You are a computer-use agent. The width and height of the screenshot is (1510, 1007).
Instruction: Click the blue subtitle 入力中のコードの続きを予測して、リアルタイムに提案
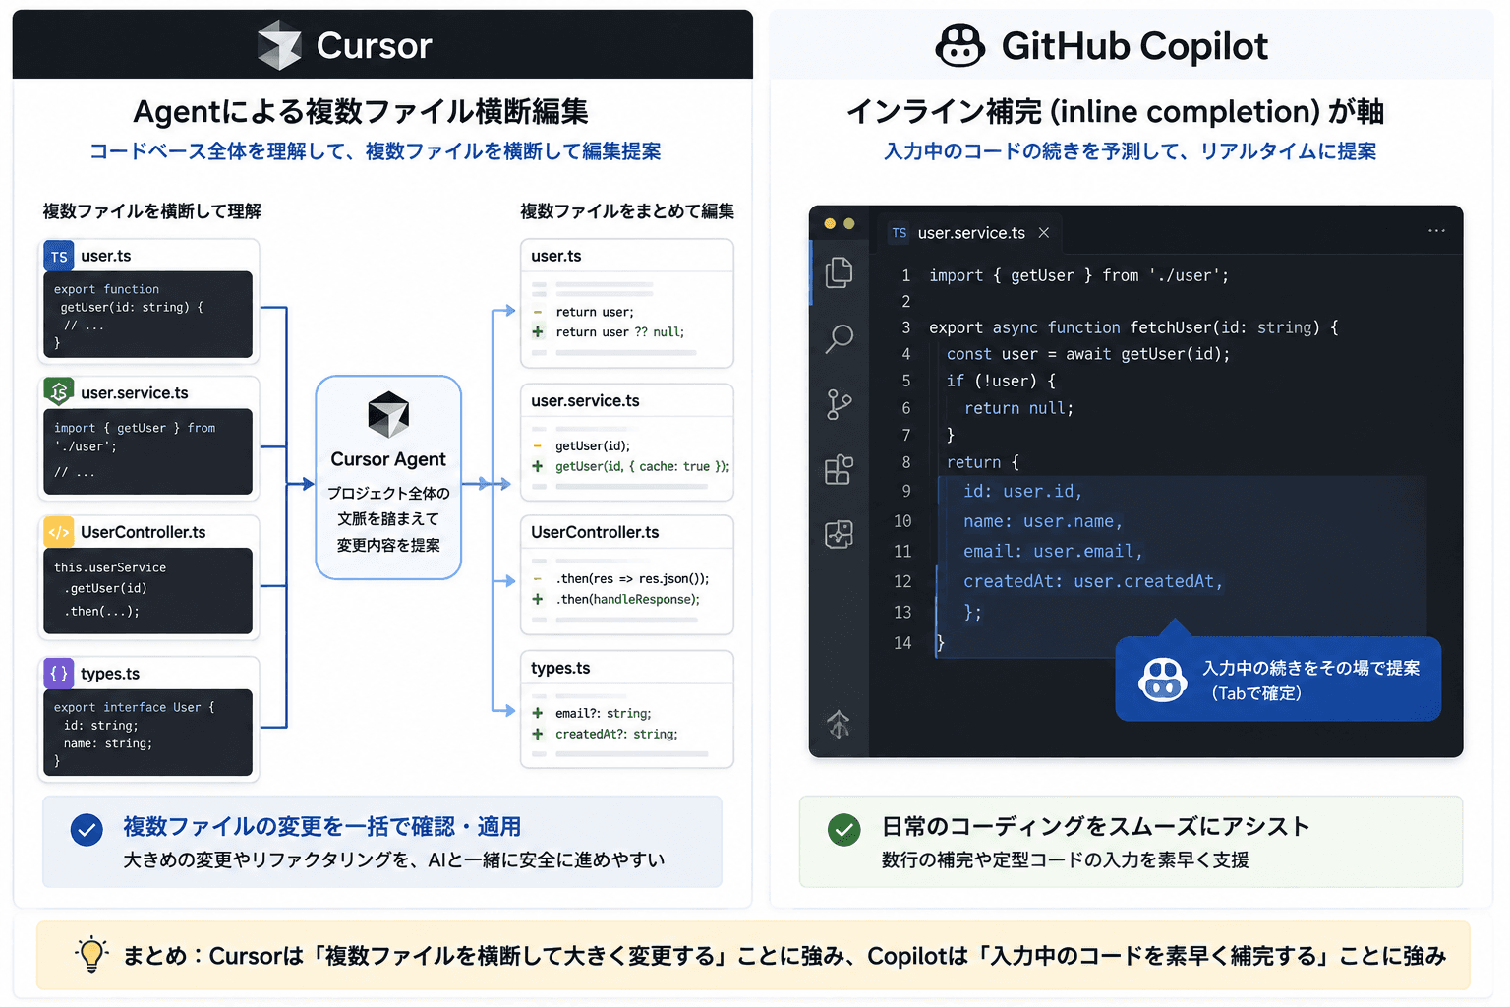click(x=1131, y=151)
